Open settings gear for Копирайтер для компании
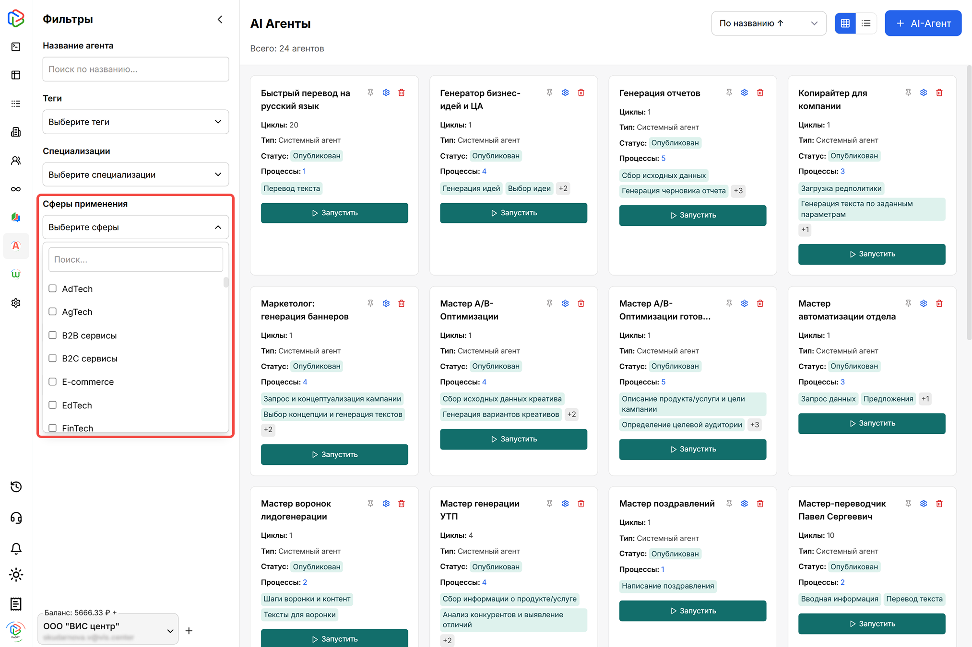 (923, 92)
